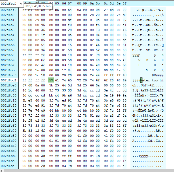Select row offset 002d6b80 in the offset column
Viewport: 174px width, 172px height.
coord(9,55)
